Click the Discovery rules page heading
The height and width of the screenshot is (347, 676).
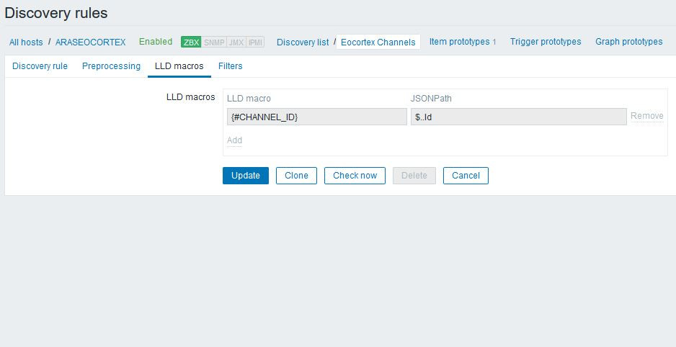[56, 13]
